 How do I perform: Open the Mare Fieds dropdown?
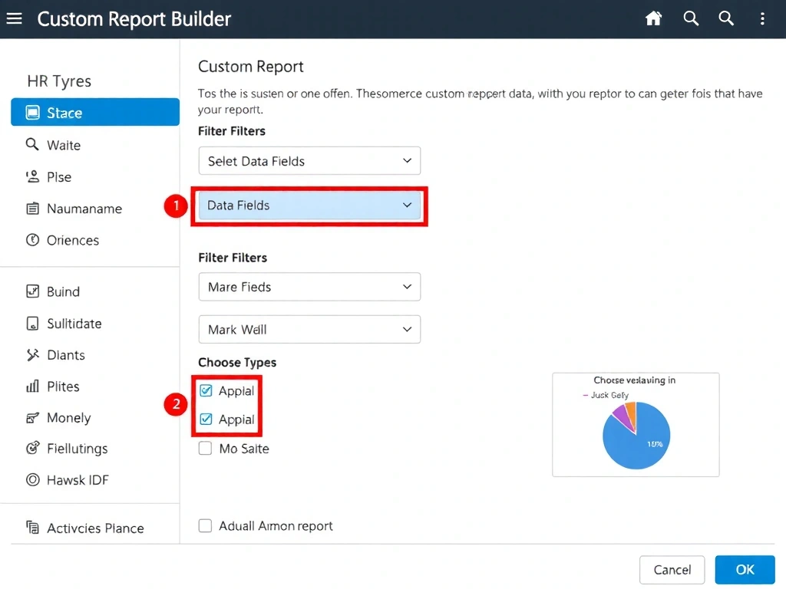[x=309, y=286]
